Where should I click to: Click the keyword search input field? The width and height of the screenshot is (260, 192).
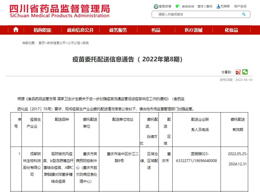click(193, 14)
